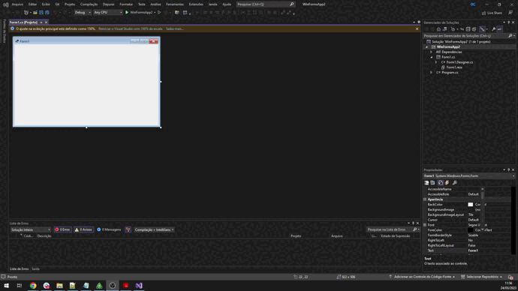Dismiss the scaling info bar with its X
Viewport: 518px width, 291px height.
point(417,29)
